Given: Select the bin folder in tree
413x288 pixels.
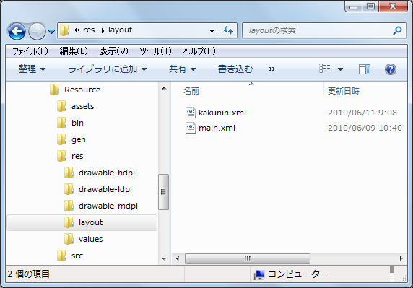Looking at the screenshot, I should (x=77, y=123).
